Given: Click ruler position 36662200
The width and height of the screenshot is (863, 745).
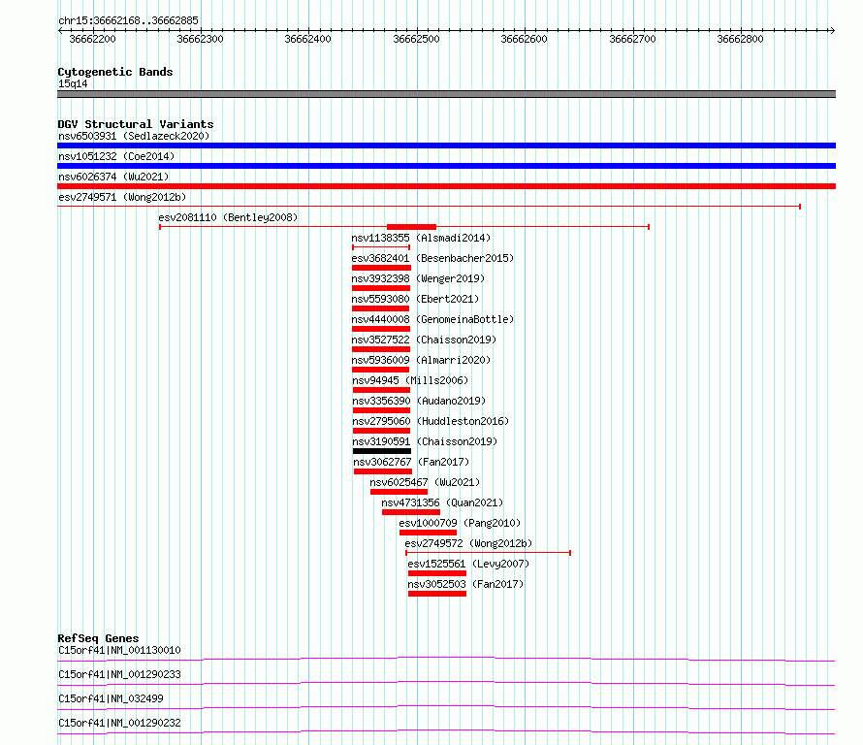Looking at the screenshot, I should point(92,39).
